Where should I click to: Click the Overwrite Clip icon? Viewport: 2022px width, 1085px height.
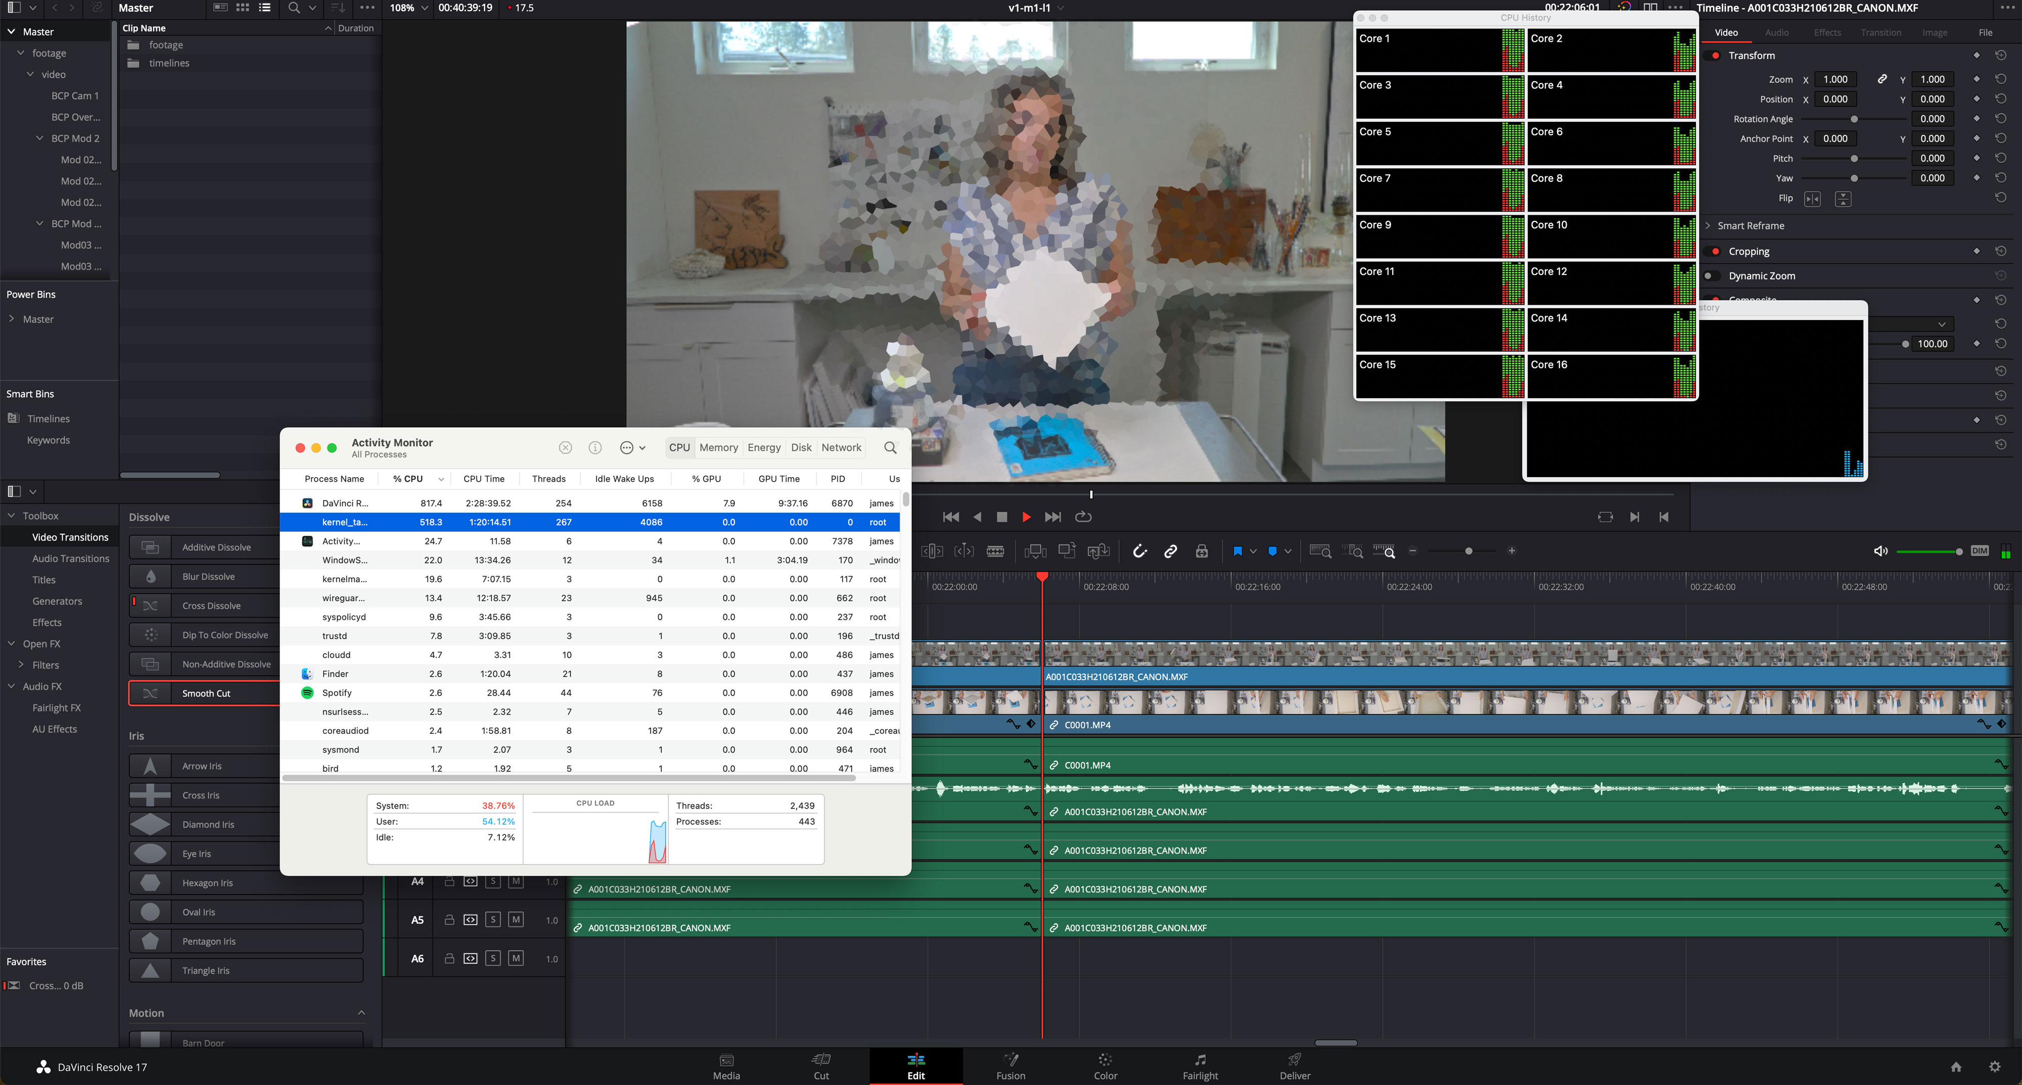[x=1067, y=551]
